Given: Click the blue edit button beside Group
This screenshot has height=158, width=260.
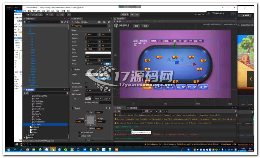Looking at the screenshot, I should pos(107,64).
